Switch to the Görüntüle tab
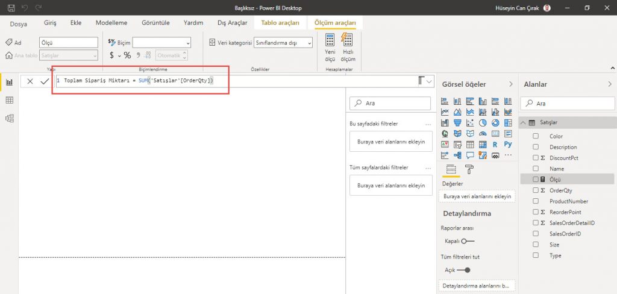 [156, 23]
